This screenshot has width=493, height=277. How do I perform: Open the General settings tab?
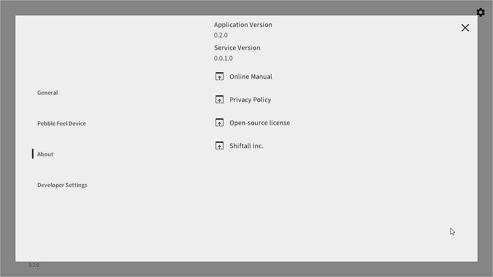[x=48, y=93]
